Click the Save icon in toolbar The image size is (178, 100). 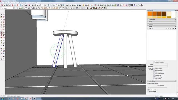[7, 5]
